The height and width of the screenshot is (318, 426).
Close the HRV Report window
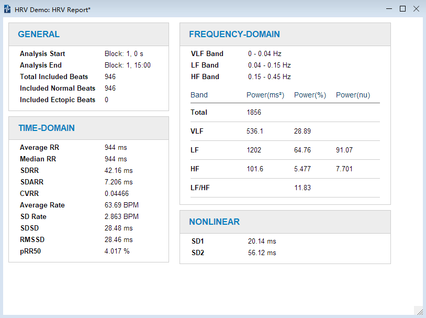[416, 9]
